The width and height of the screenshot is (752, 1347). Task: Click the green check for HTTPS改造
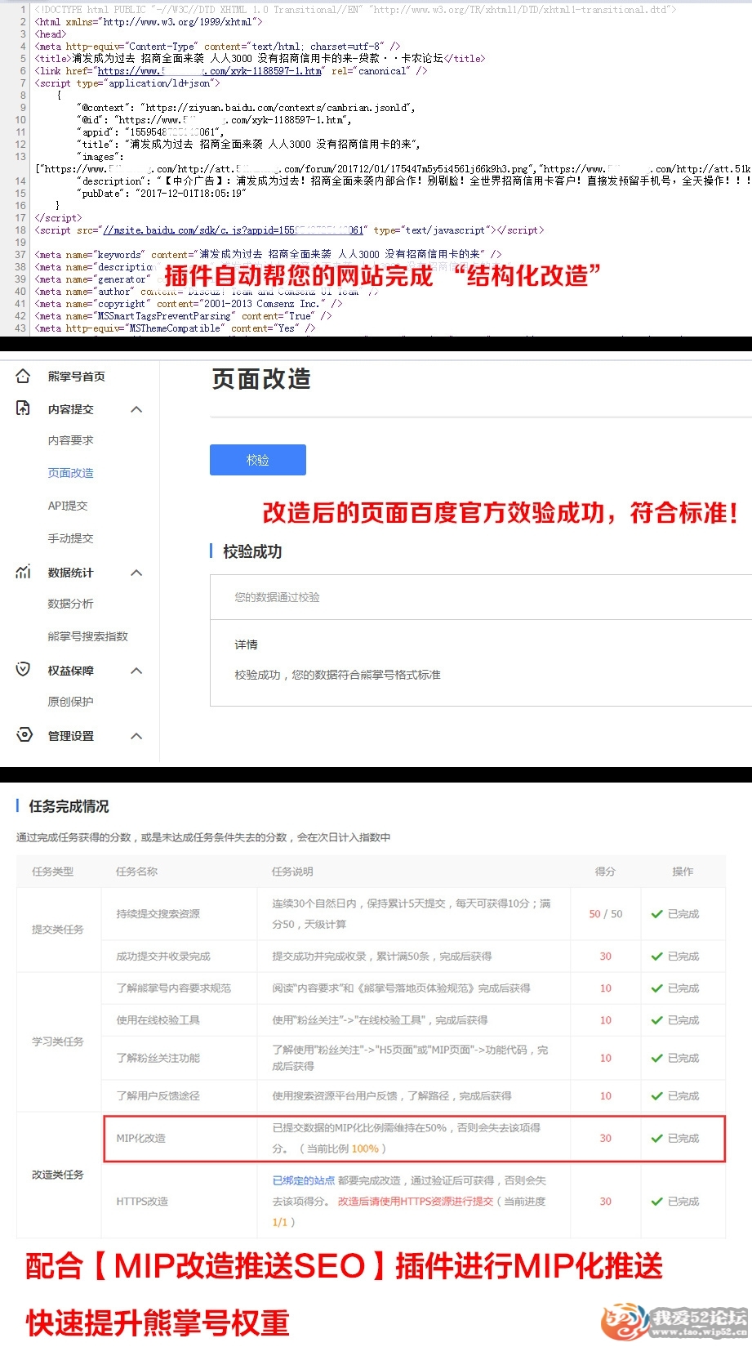(656, 1201)
